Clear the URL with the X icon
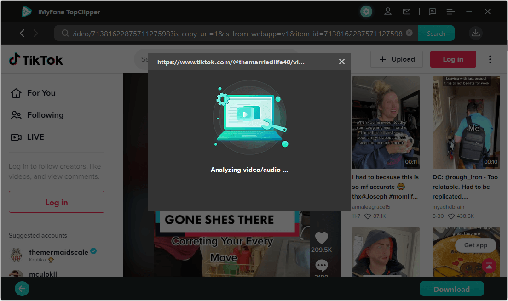508x301 pixels. [409, 33]
